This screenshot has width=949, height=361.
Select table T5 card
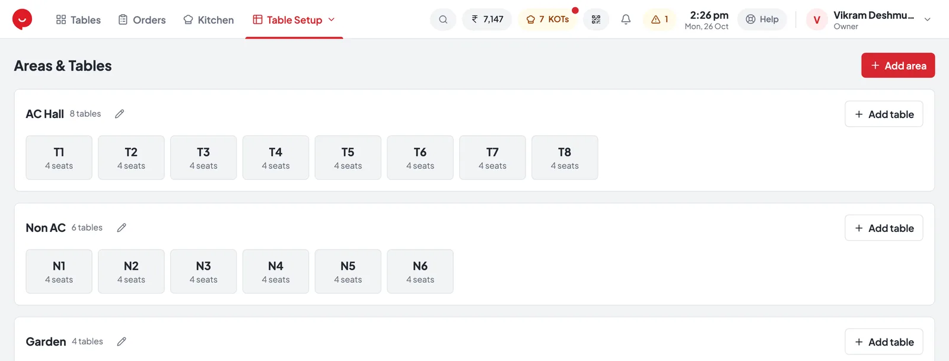[x=348, y=158]
